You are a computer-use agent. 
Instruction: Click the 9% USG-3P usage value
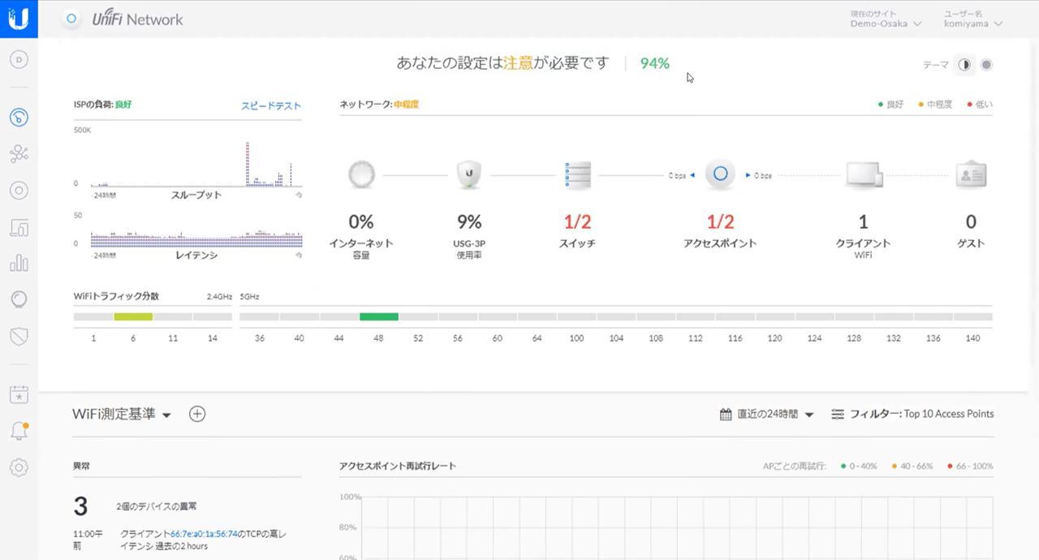click(x=469, y=222)
